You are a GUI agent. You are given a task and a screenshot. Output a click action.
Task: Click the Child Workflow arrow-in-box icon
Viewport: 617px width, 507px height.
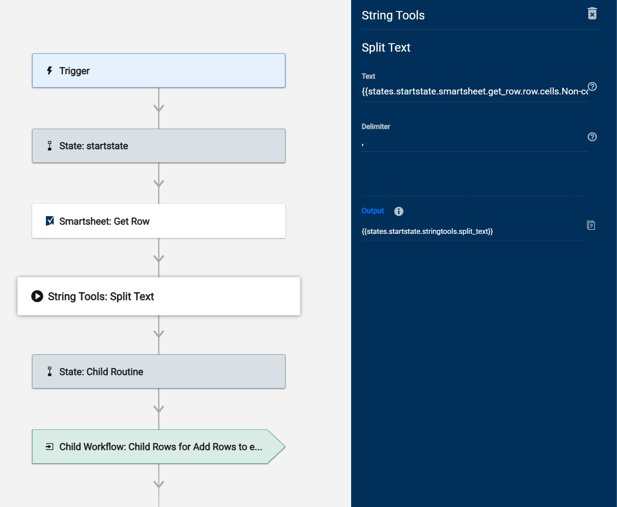pyautogui.click(x=50, y=447)
